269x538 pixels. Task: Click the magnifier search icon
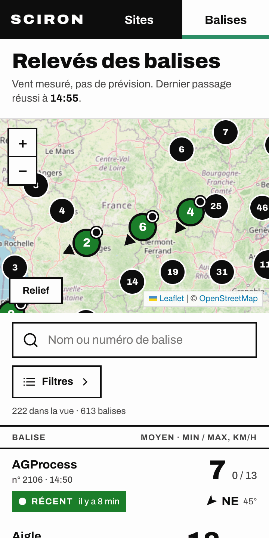(31, 340)
